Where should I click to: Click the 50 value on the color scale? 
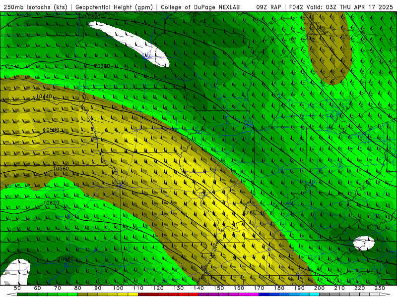click(17, 288)
